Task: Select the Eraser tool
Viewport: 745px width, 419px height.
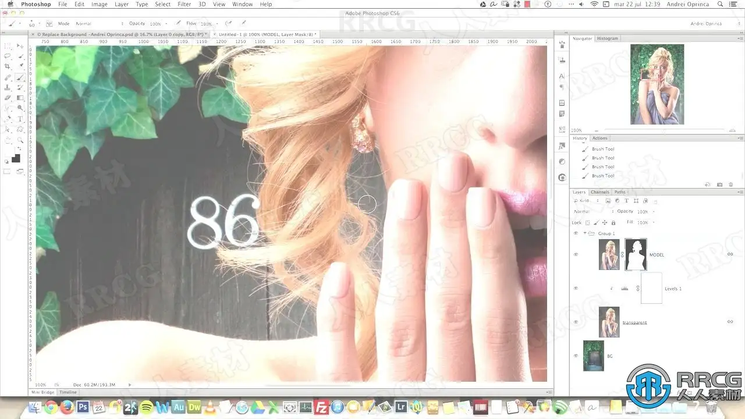Action: (x=8, y=98)
